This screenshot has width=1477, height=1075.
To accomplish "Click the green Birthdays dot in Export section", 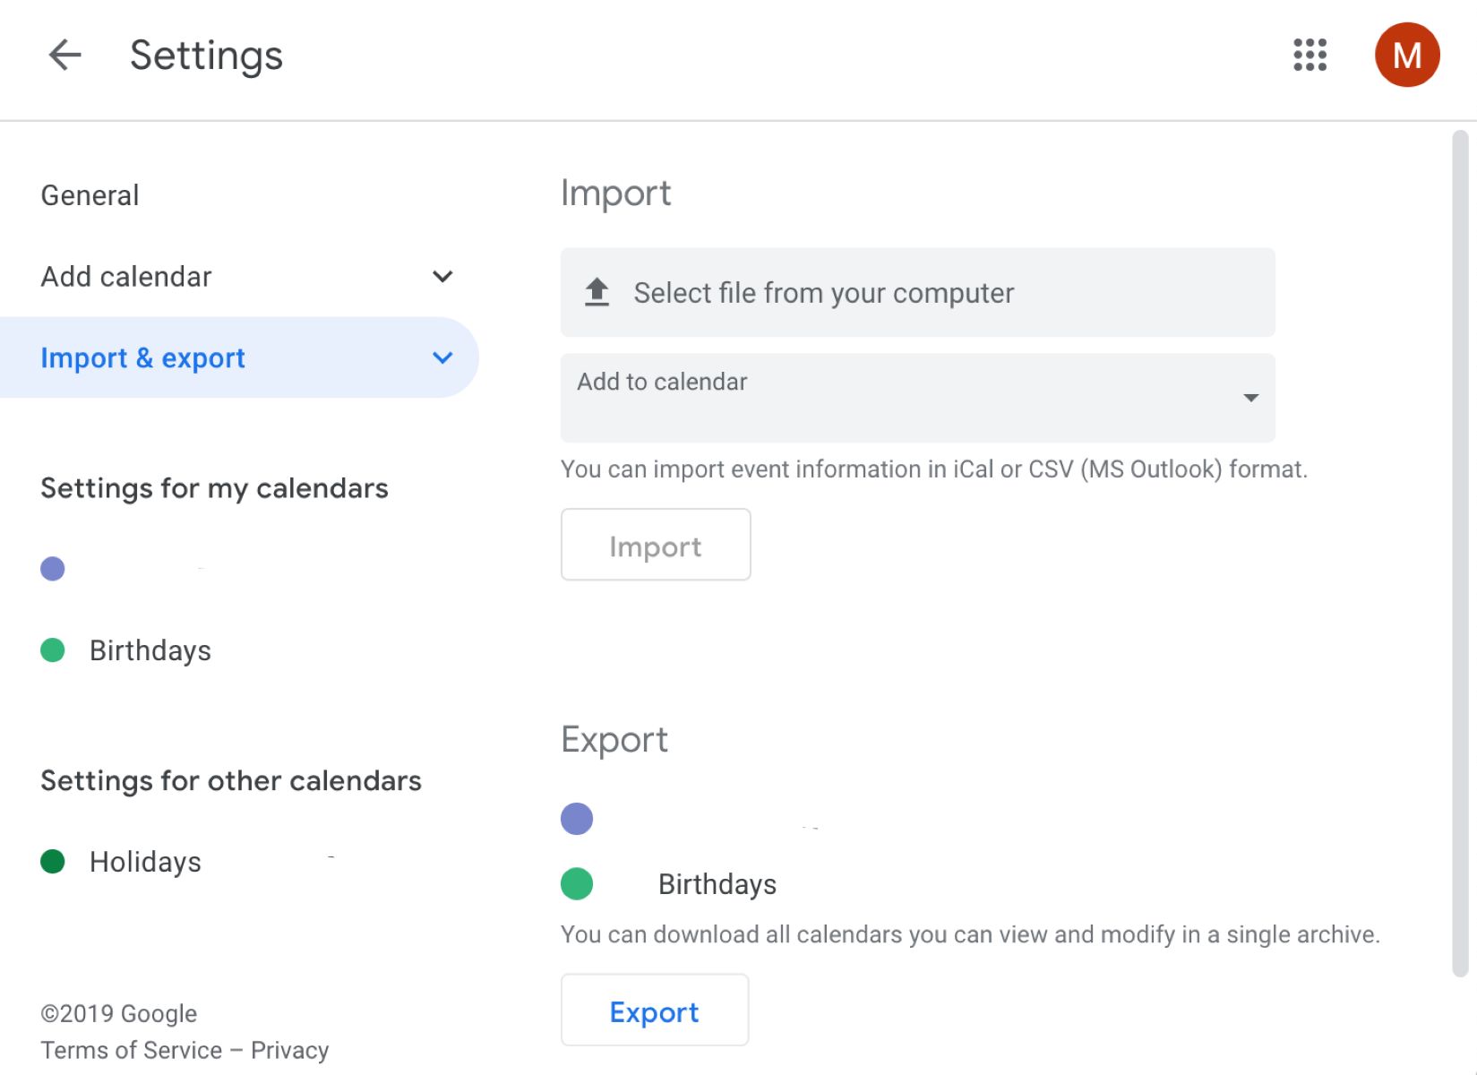I will (576, 884).
